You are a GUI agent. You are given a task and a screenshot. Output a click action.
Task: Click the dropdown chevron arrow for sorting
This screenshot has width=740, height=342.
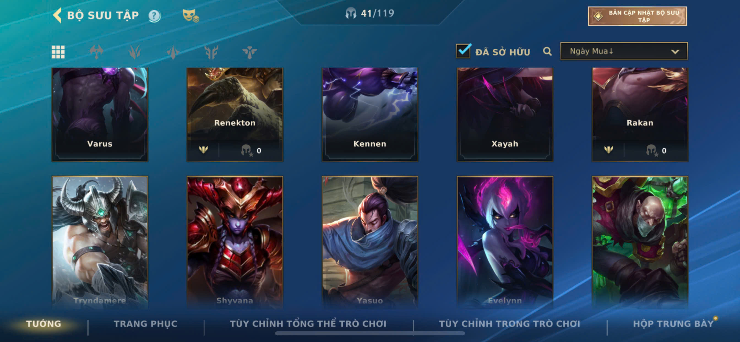point(675,52)
